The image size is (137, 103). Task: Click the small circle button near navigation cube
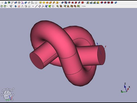[x=13, y=89]
